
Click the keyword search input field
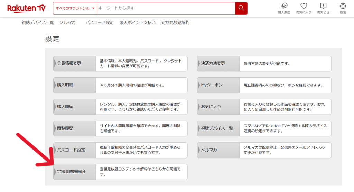coord(166,8)
